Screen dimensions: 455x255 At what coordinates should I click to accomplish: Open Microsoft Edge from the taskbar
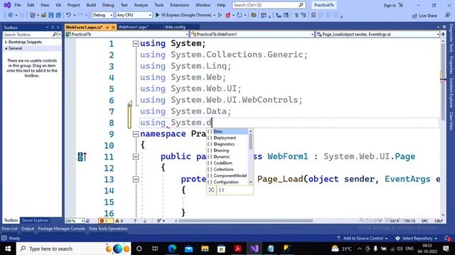pos(172,249)
